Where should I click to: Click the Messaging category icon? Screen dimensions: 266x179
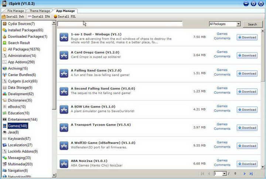[x=4, y=158]
